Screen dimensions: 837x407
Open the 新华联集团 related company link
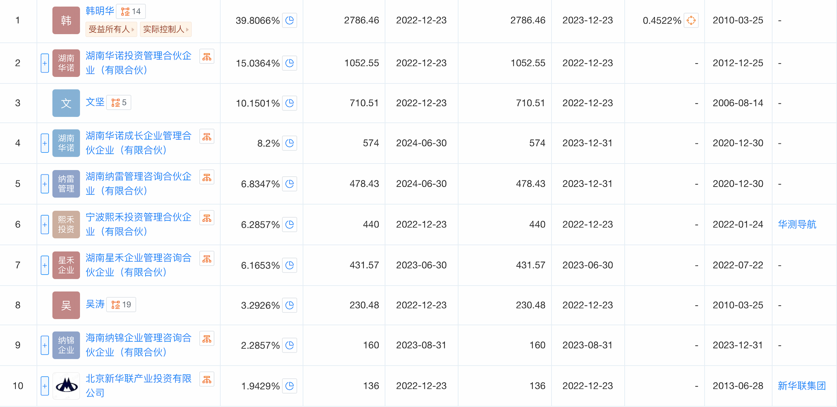802,386
